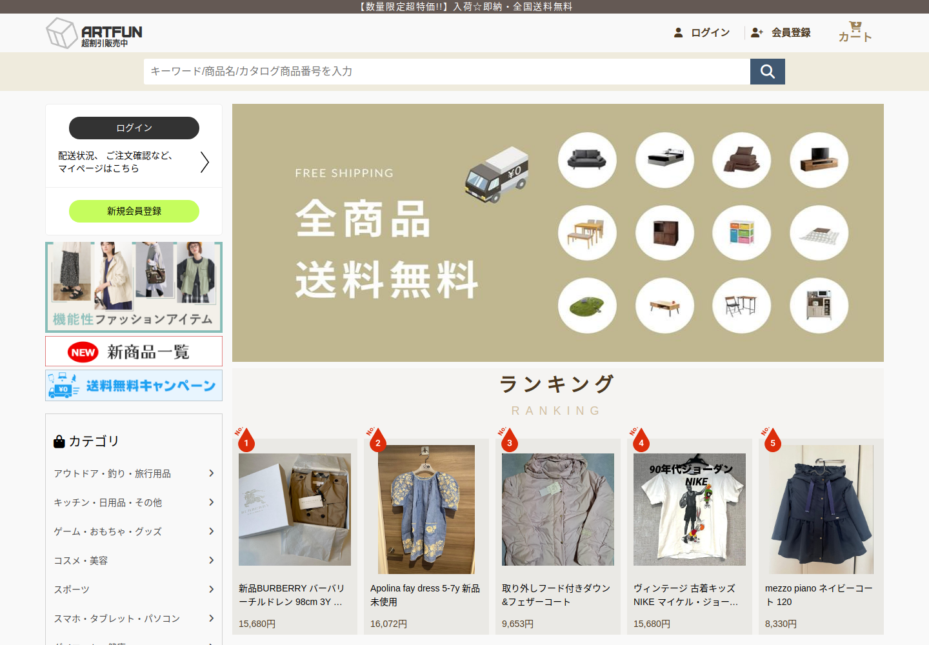Click title 取り外しフード付きダウン&フェザーコート

556,595
